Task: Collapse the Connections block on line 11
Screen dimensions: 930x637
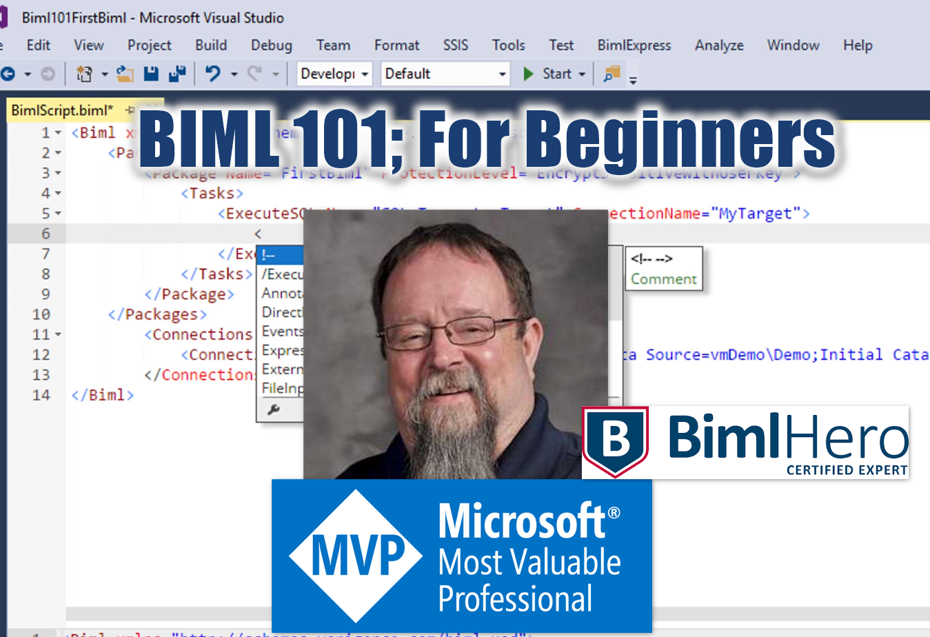Action: [59, 334]
